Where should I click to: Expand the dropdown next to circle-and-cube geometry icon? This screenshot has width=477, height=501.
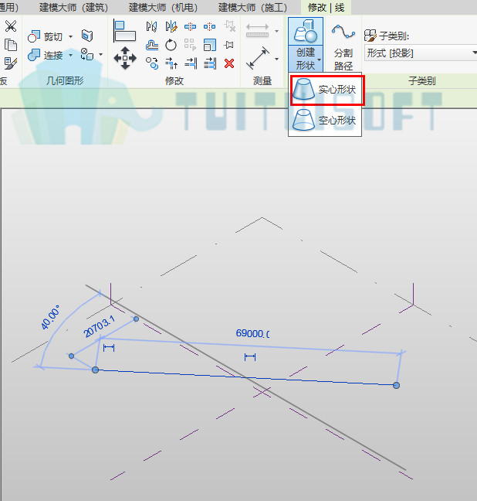click(x=101, y=54)
